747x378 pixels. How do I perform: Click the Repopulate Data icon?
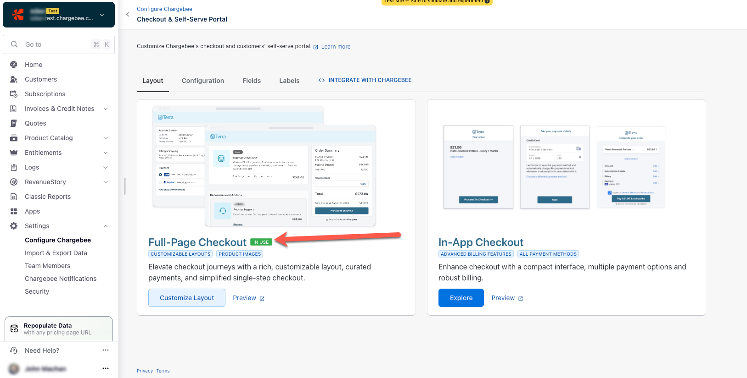pos(14,329)
